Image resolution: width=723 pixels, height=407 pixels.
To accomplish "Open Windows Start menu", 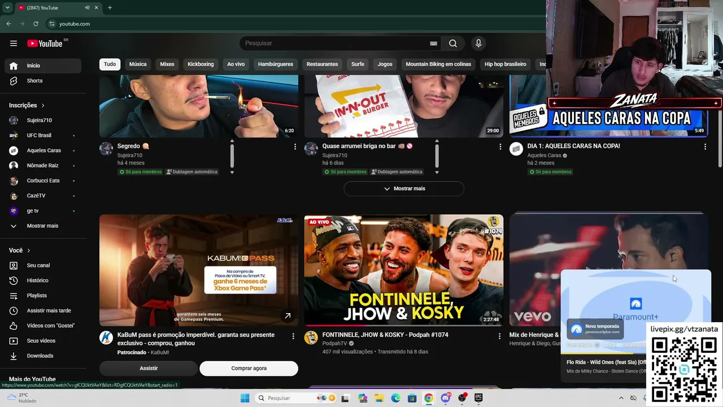I will coord(245,398).
